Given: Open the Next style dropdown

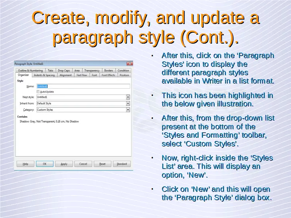Looking at the screenshot, I should [x=128, y=97].
